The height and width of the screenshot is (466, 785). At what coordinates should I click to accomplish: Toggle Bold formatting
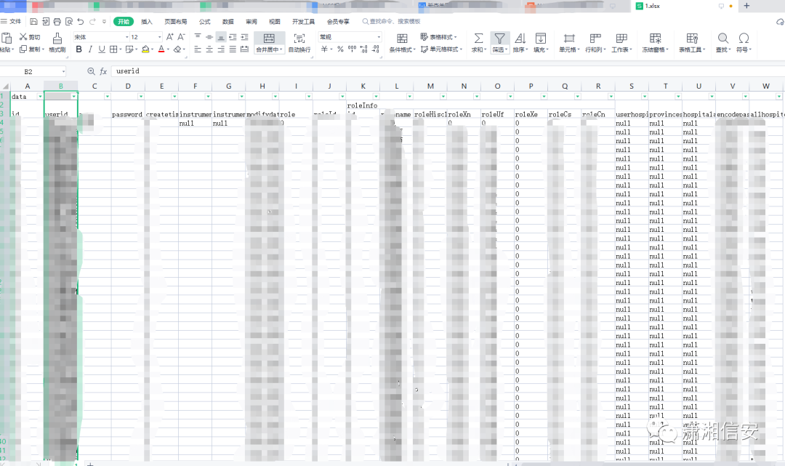point(78,49)
